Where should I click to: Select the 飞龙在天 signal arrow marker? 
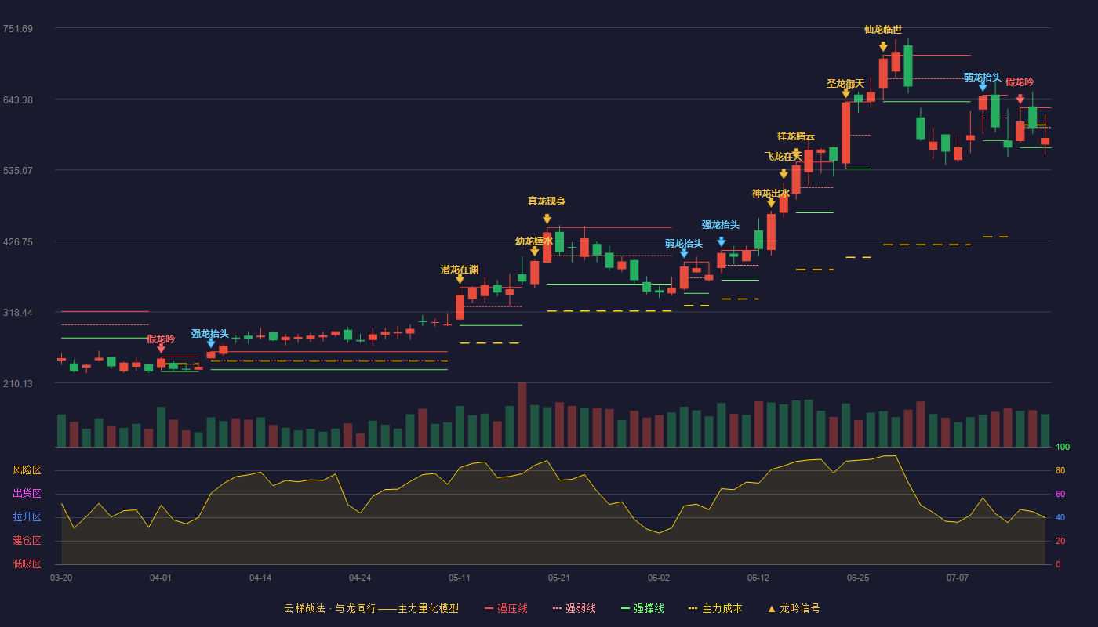coord(784,174)
